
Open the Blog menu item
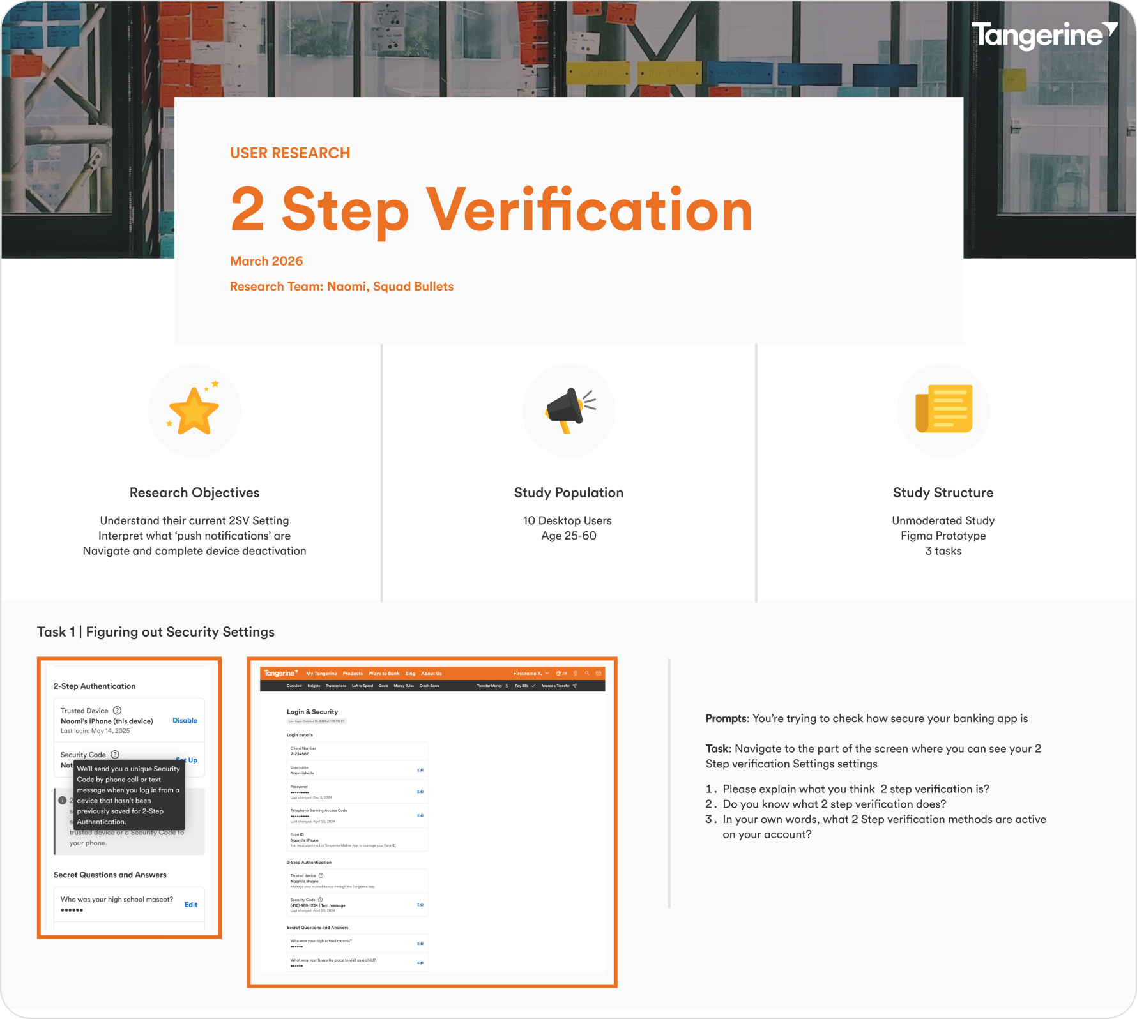[x=410, y=673]
